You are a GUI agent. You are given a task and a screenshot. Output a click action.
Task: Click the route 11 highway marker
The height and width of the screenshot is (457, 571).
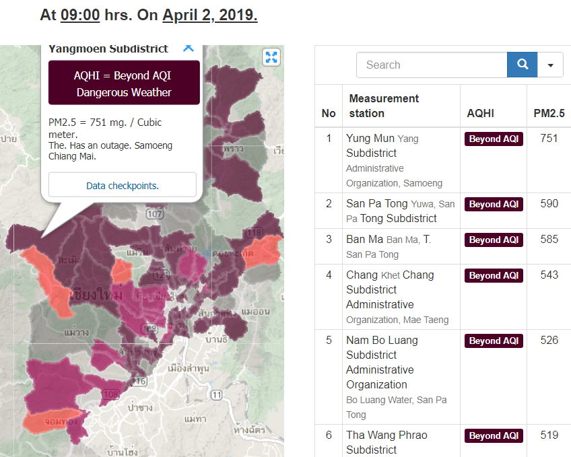tap(215, 394)
